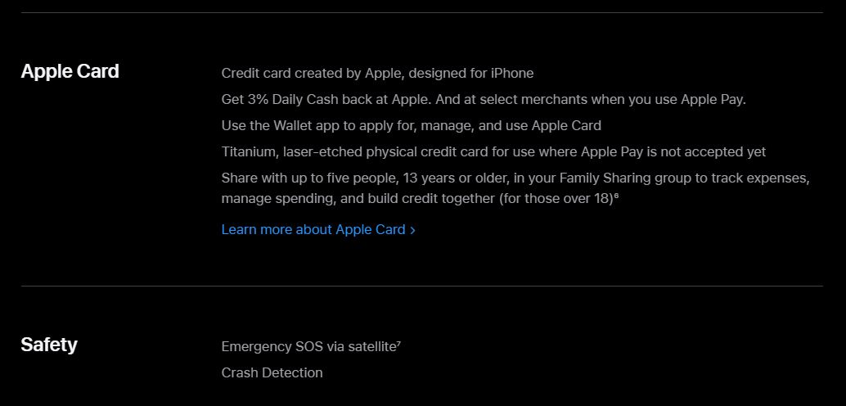Click the divider line above the Safety section
This screenshot has height=406, width=846.
[422, 286]
